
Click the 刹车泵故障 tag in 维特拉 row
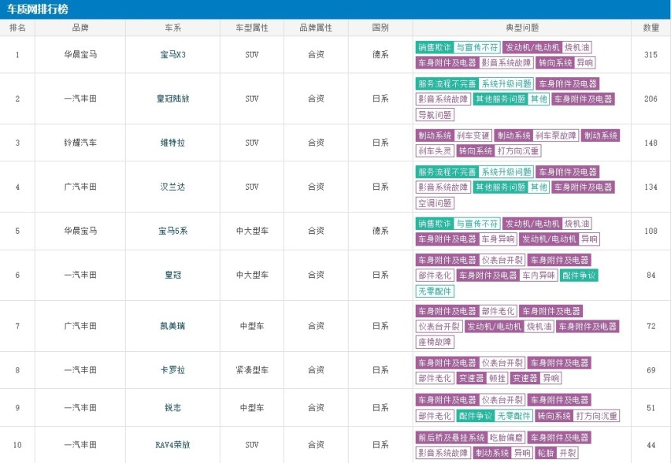556,135
